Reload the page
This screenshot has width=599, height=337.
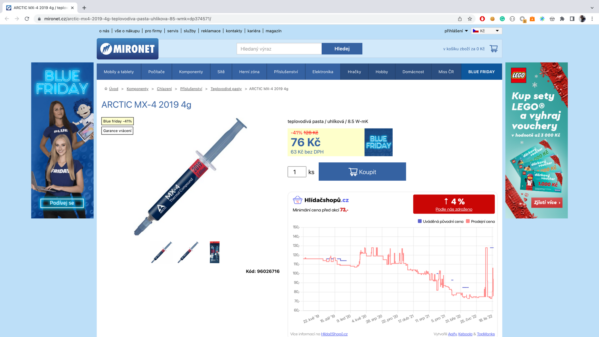click(x=27, y=19)
